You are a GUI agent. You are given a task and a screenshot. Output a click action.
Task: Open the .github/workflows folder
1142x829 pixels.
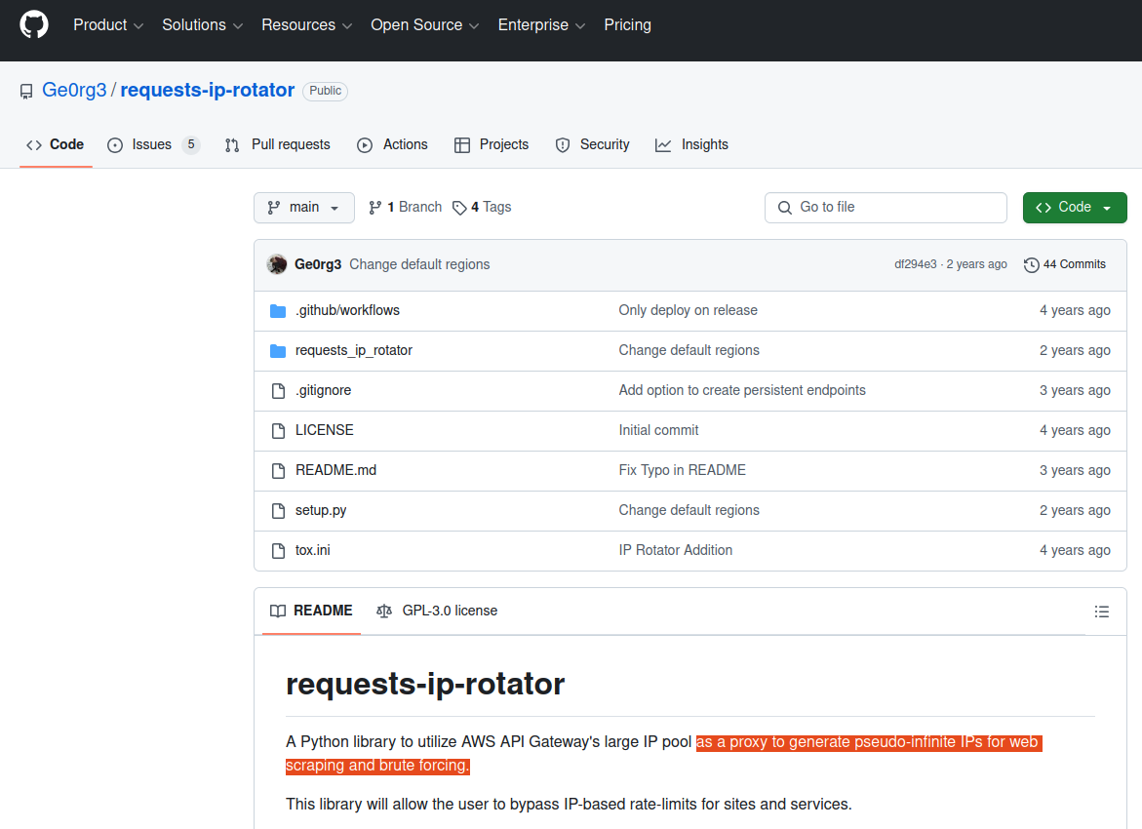coord(347,310)
